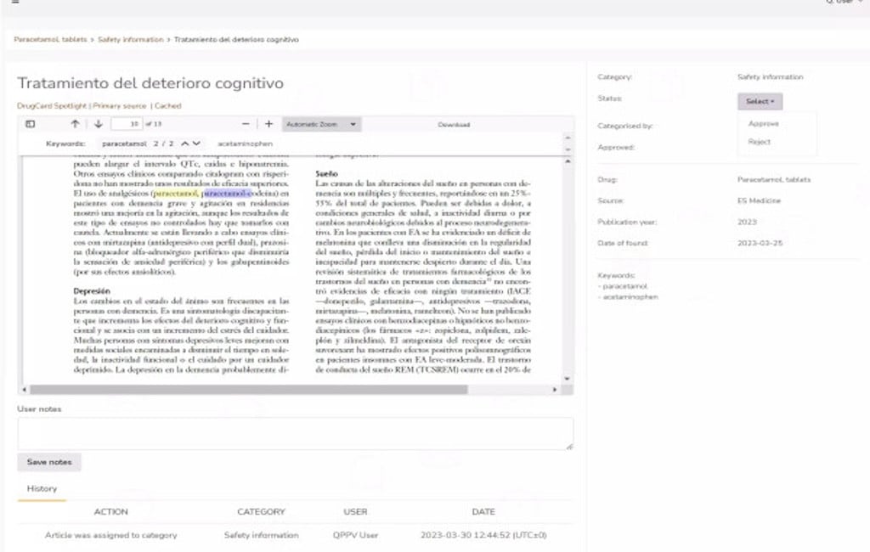This screenshot has height=552, width=870.
Task: Click the hamburger menu icon at top left
Action: 15,2
